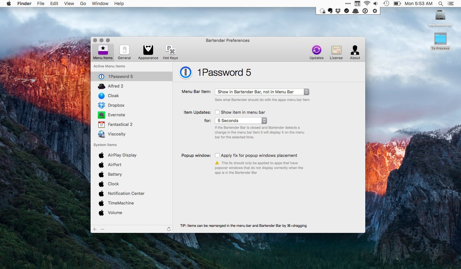461x269 pixels.
Task: Click the refresh arrow below the sidebar
Action: click(x=169, y=229)
